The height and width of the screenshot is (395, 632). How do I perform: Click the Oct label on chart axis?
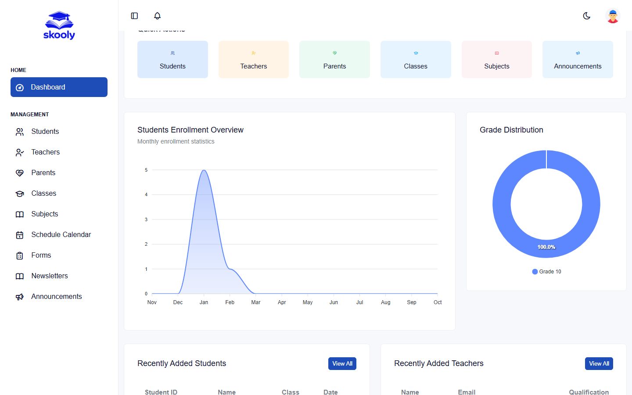(x=438, y=302)
